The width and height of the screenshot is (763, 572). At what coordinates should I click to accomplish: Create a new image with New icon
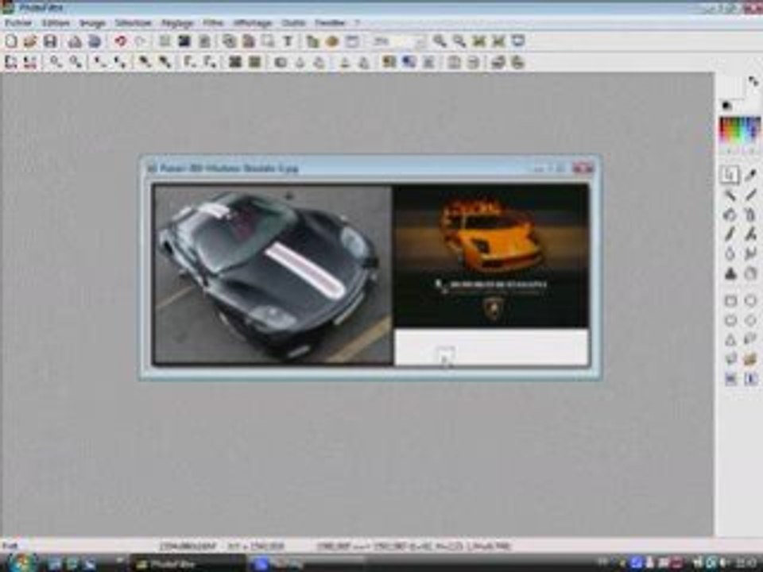(12, 41)
